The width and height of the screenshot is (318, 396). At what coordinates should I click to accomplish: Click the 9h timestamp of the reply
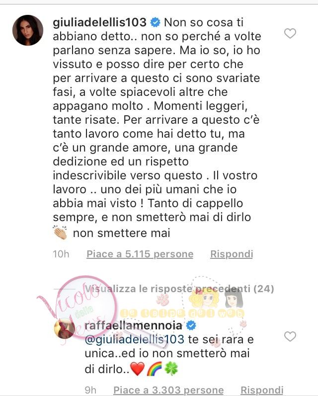click(90, 390)
